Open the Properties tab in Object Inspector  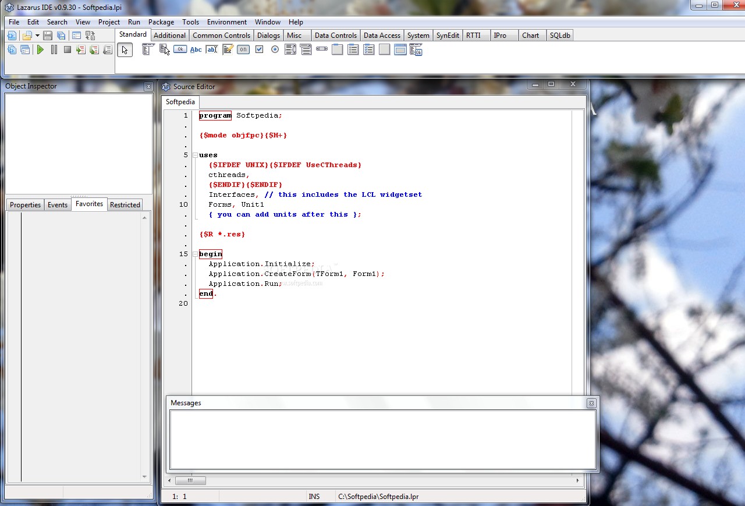pyautogui.click(x=26, y=205)
